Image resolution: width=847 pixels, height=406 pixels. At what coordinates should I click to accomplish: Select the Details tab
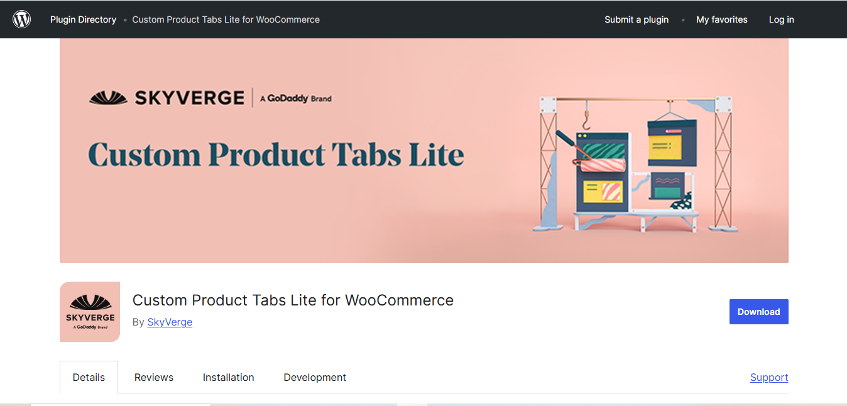[x=89, y=377]
